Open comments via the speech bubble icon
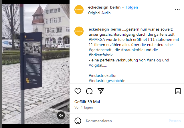Screen dimensions: 184x128 pyautogui.click(x=89, y=91)
